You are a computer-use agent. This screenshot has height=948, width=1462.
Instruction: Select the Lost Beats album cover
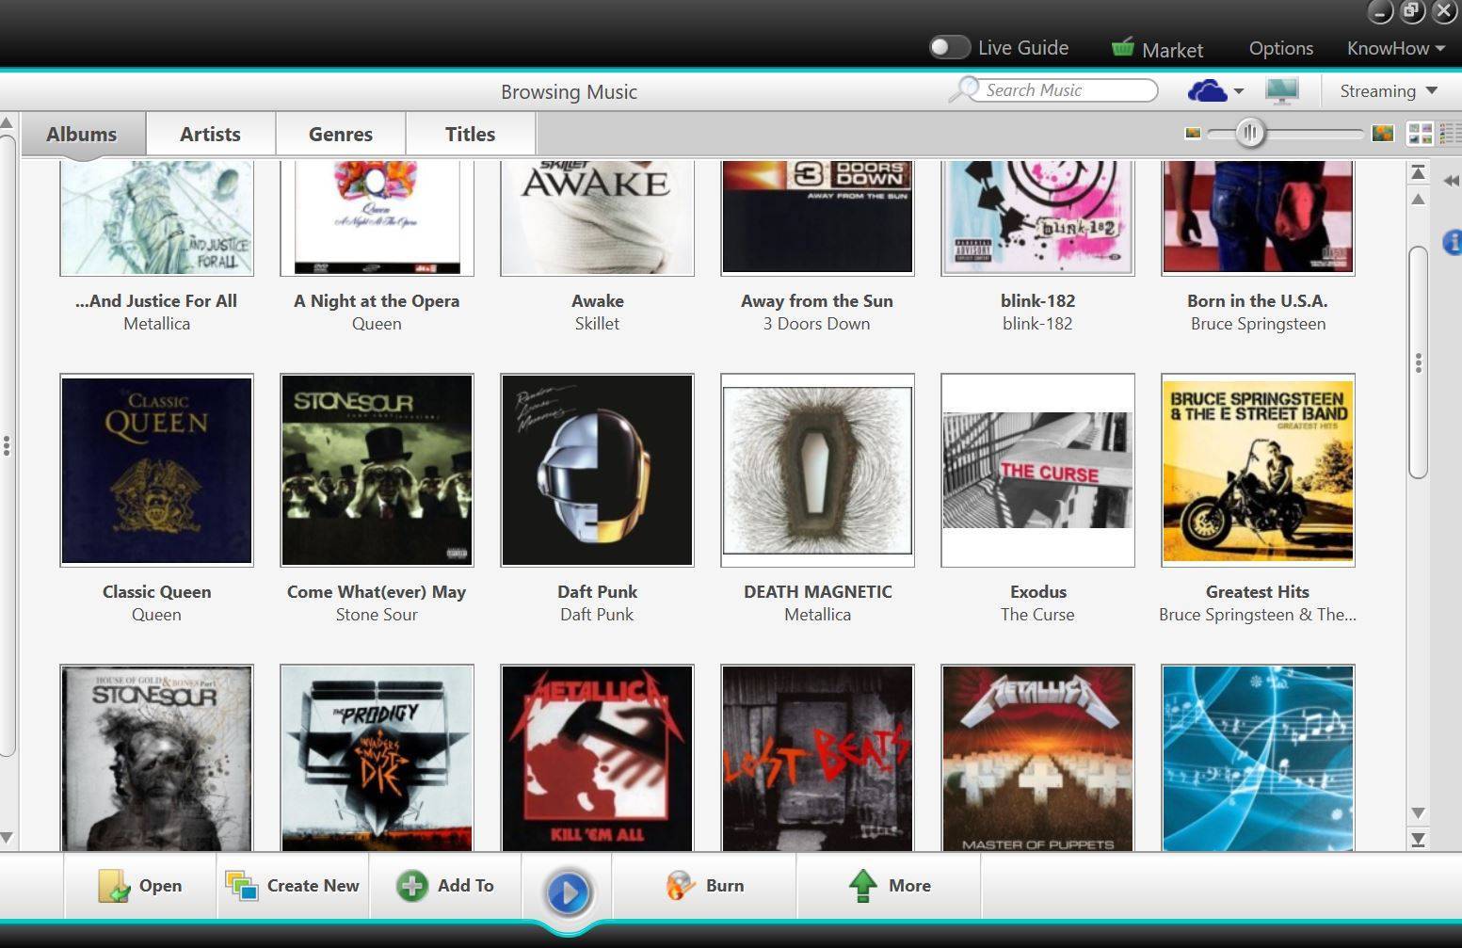(817, 758)
